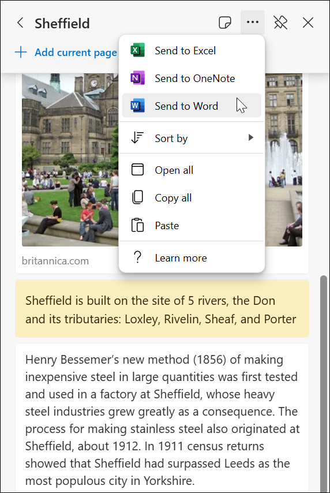Go back using the arrow beside Sheffield

pos(20,23)
